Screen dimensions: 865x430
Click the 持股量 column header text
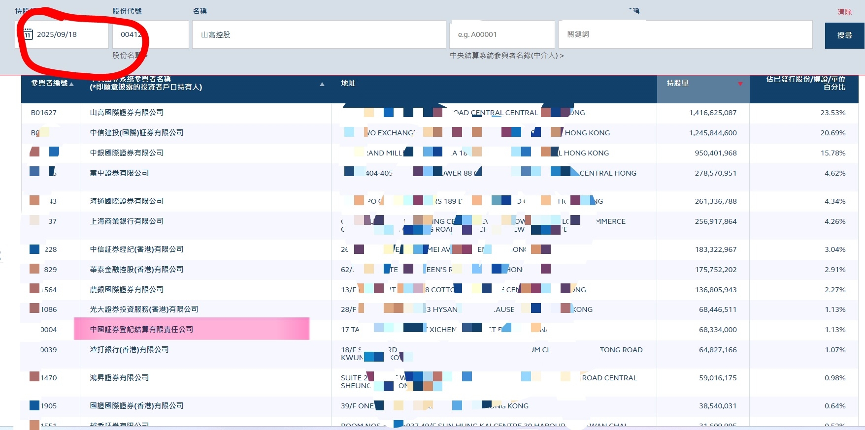pyautogui.click(x=677, y=83)
